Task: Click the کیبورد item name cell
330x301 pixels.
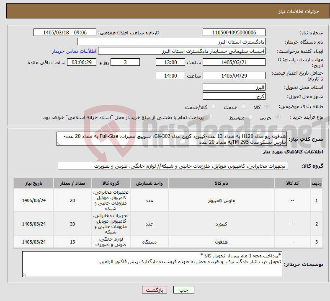Action: point(222,224)
